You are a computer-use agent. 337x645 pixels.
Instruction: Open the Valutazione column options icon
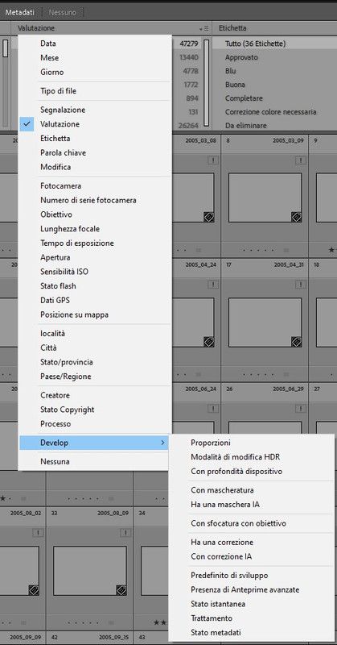204,29
